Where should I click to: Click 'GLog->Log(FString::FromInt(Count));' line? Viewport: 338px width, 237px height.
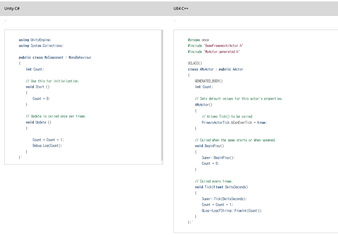pos(232,211)
